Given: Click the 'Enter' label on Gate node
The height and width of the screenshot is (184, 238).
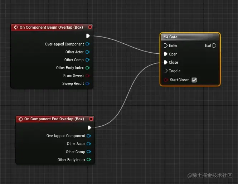Looking at the screenshot, I should pyautogui.click(x=173, y=45).
